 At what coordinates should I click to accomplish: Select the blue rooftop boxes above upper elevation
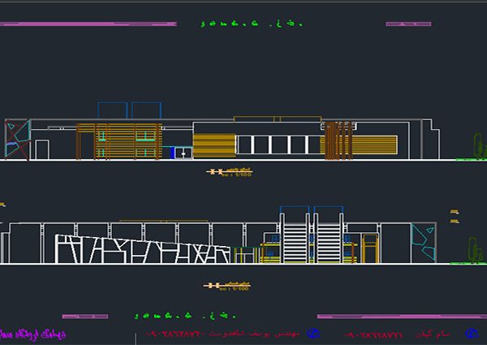tap(130, 111)
